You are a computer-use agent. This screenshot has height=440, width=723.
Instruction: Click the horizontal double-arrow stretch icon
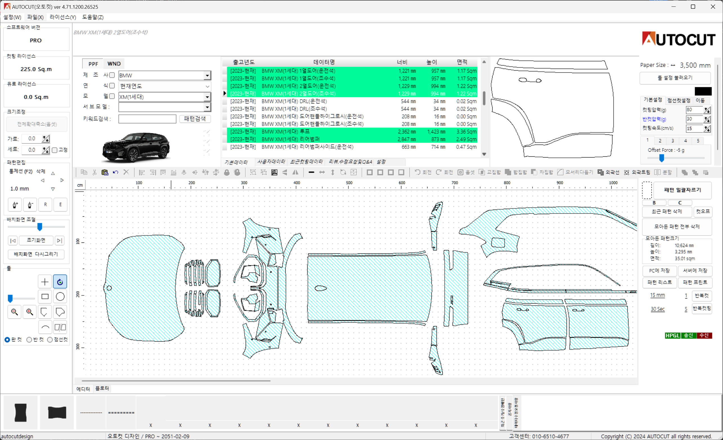(x=322, y=172)
